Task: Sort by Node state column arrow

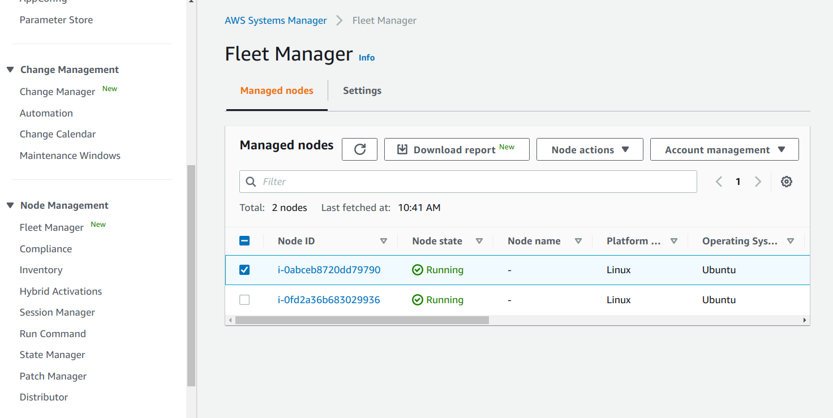Action: 479,241
